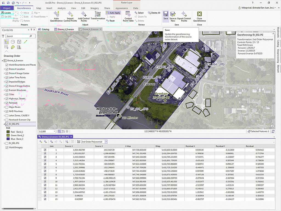Expand the EV_001.JPG layer
This screenshot has height=211, width=281.
click(4, 143)
